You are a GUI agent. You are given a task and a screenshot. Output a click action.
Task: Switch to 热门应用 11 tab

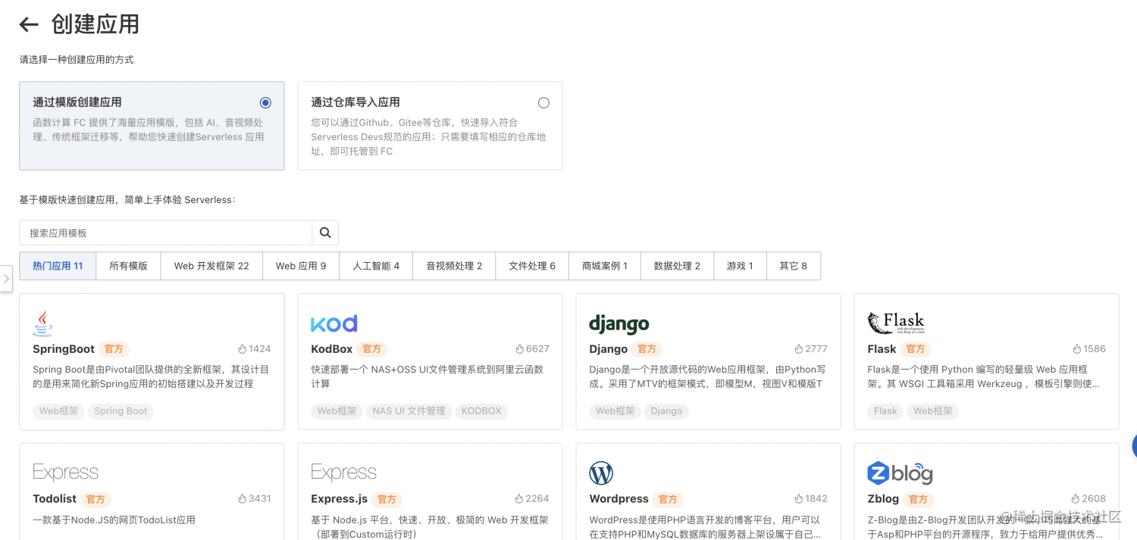pos(58,266)
